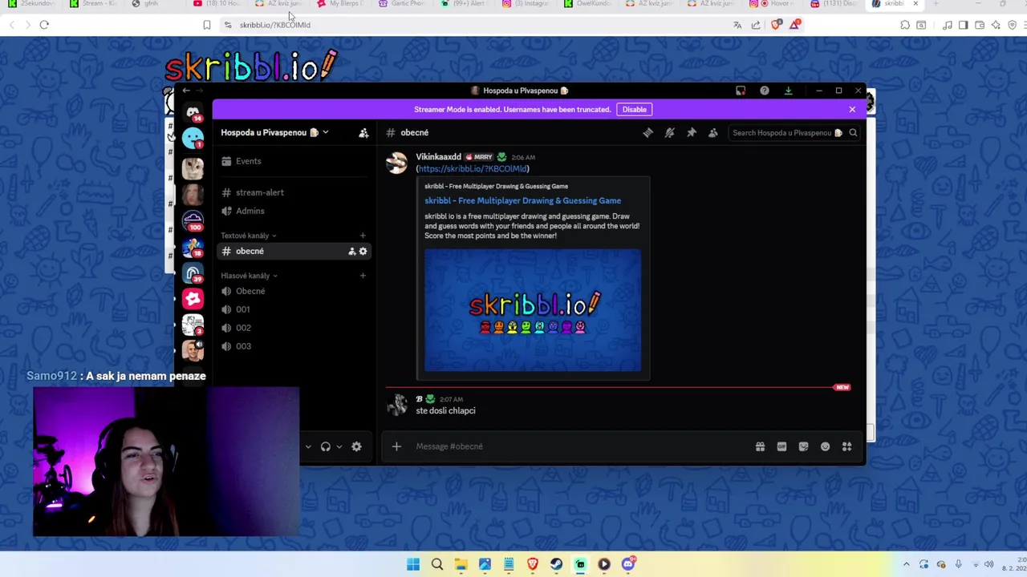The width and height of the screenshot is (1027, 577).
Task: Join voice channel 002
Action: [x=294, y=328]
